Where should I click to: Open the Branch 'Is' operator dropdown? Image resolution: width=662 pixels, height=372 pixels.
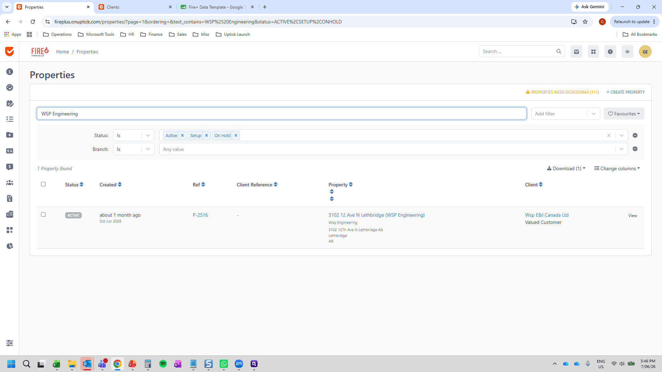[x=133, y=149]
